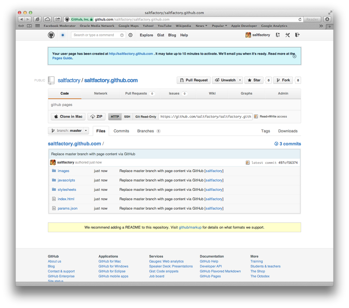Click the params.json file icon
This screenshot has width=349, height=308.
(53, 208)
